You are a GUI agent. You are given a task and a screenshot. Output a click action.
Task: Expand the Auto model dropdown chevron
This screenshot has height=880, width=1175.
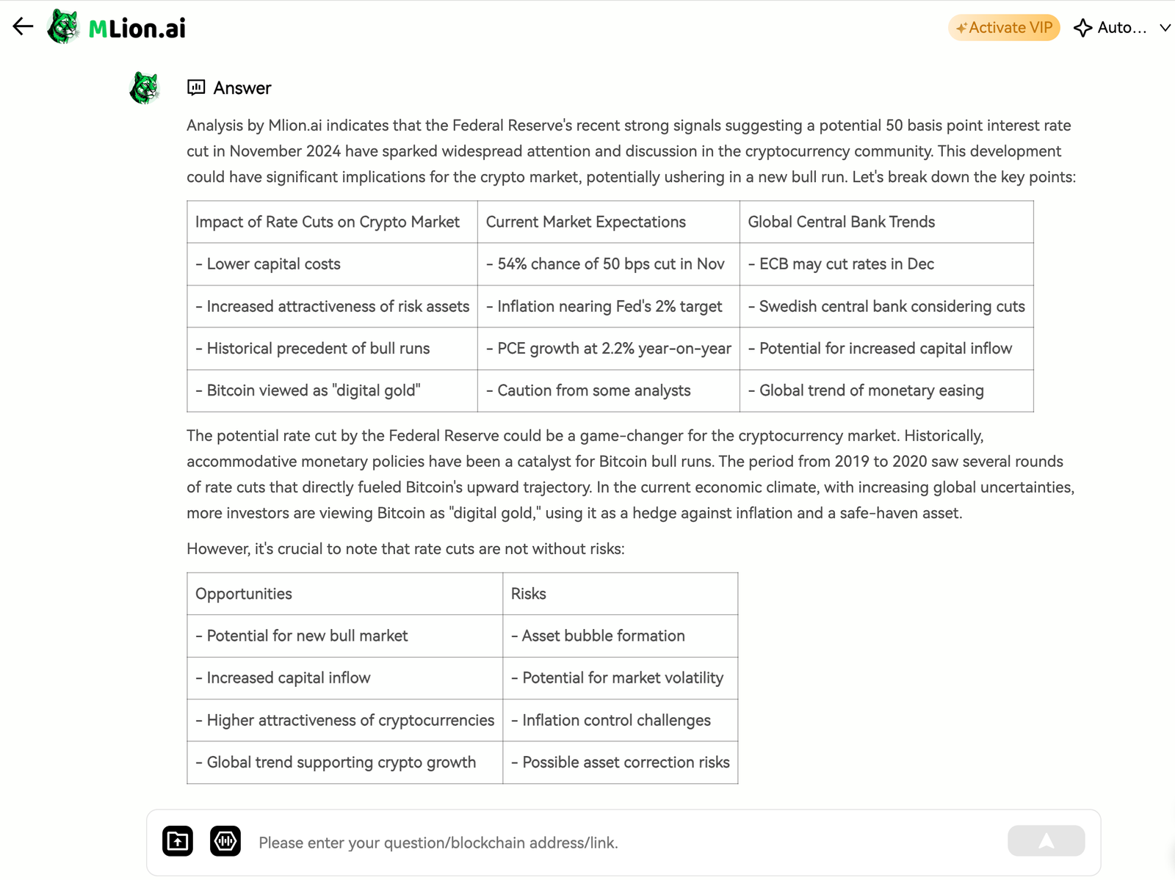click(1165, 28)
